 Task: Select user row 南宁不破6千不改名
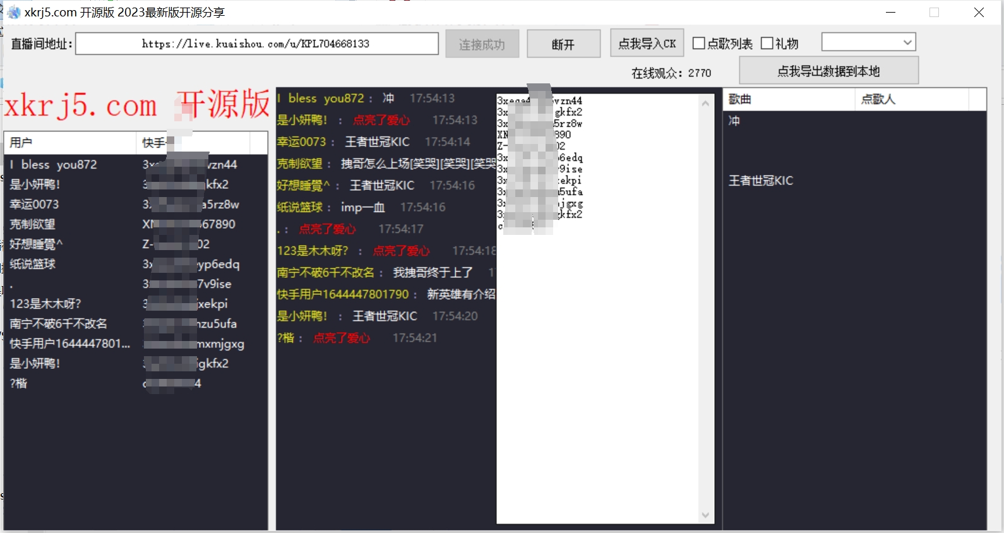pos(136,323)
